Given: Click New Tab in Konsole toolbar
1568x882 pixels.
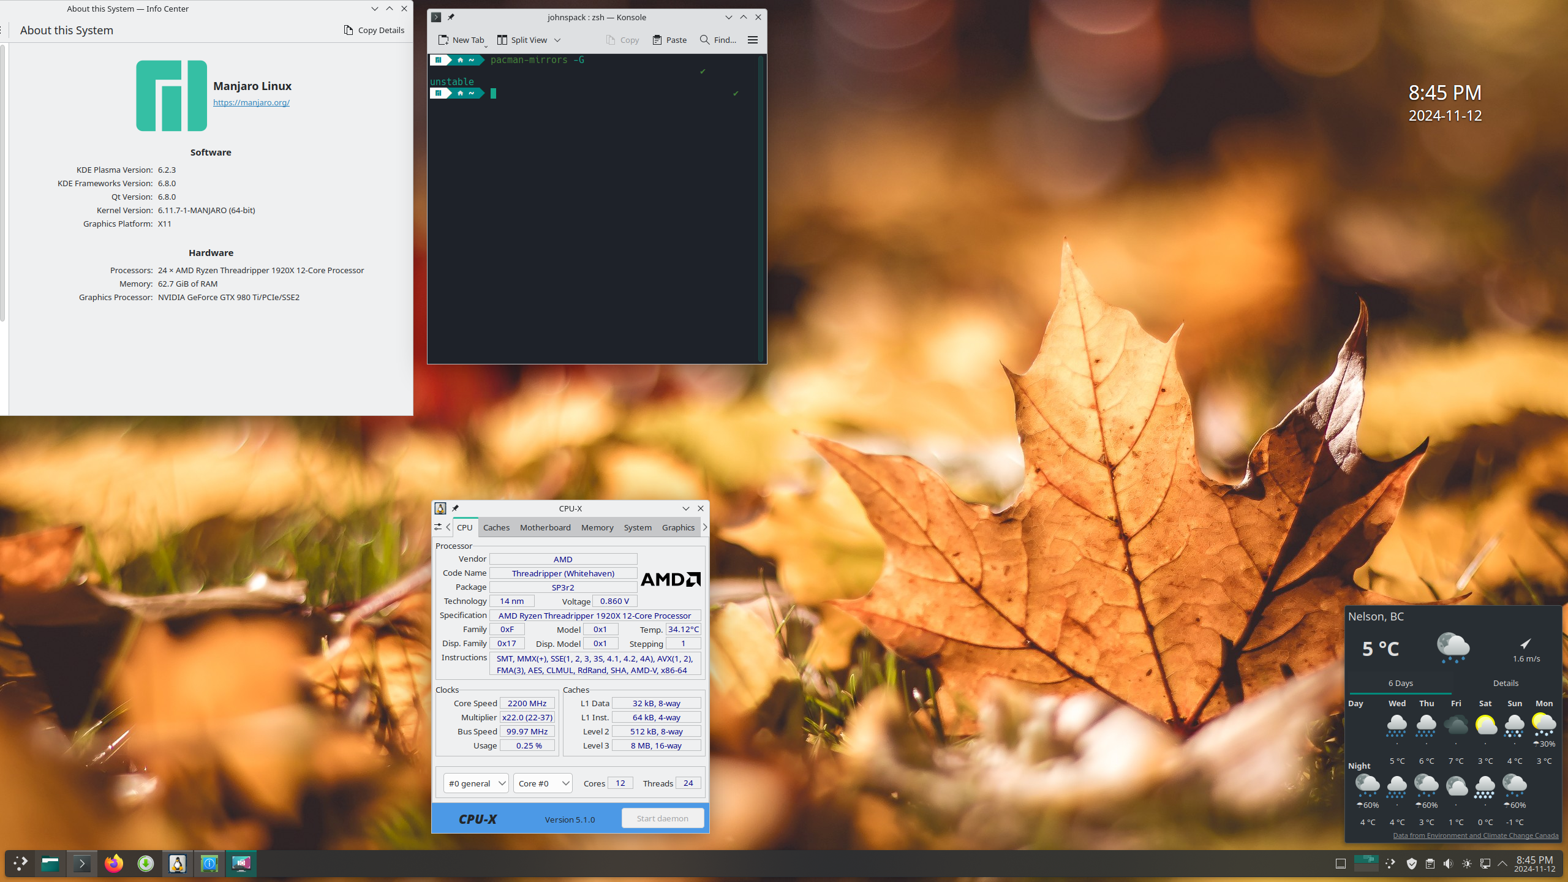Looking at the screenshot, I should pyautogui.click(x=461, y=40).
